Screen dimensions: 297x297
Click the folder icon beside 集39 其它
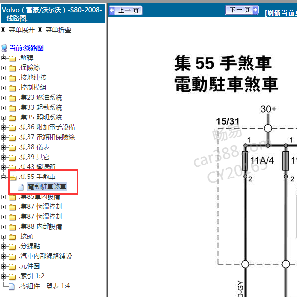click(x=12, y=158)
